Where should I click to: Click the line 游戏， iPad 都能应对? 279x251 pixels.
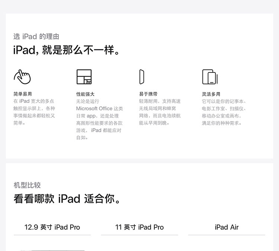(x=99, y=130)
